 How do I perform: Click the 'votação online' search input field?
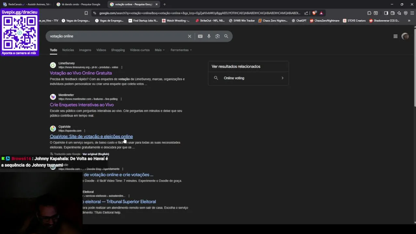[x=117, y=36]
